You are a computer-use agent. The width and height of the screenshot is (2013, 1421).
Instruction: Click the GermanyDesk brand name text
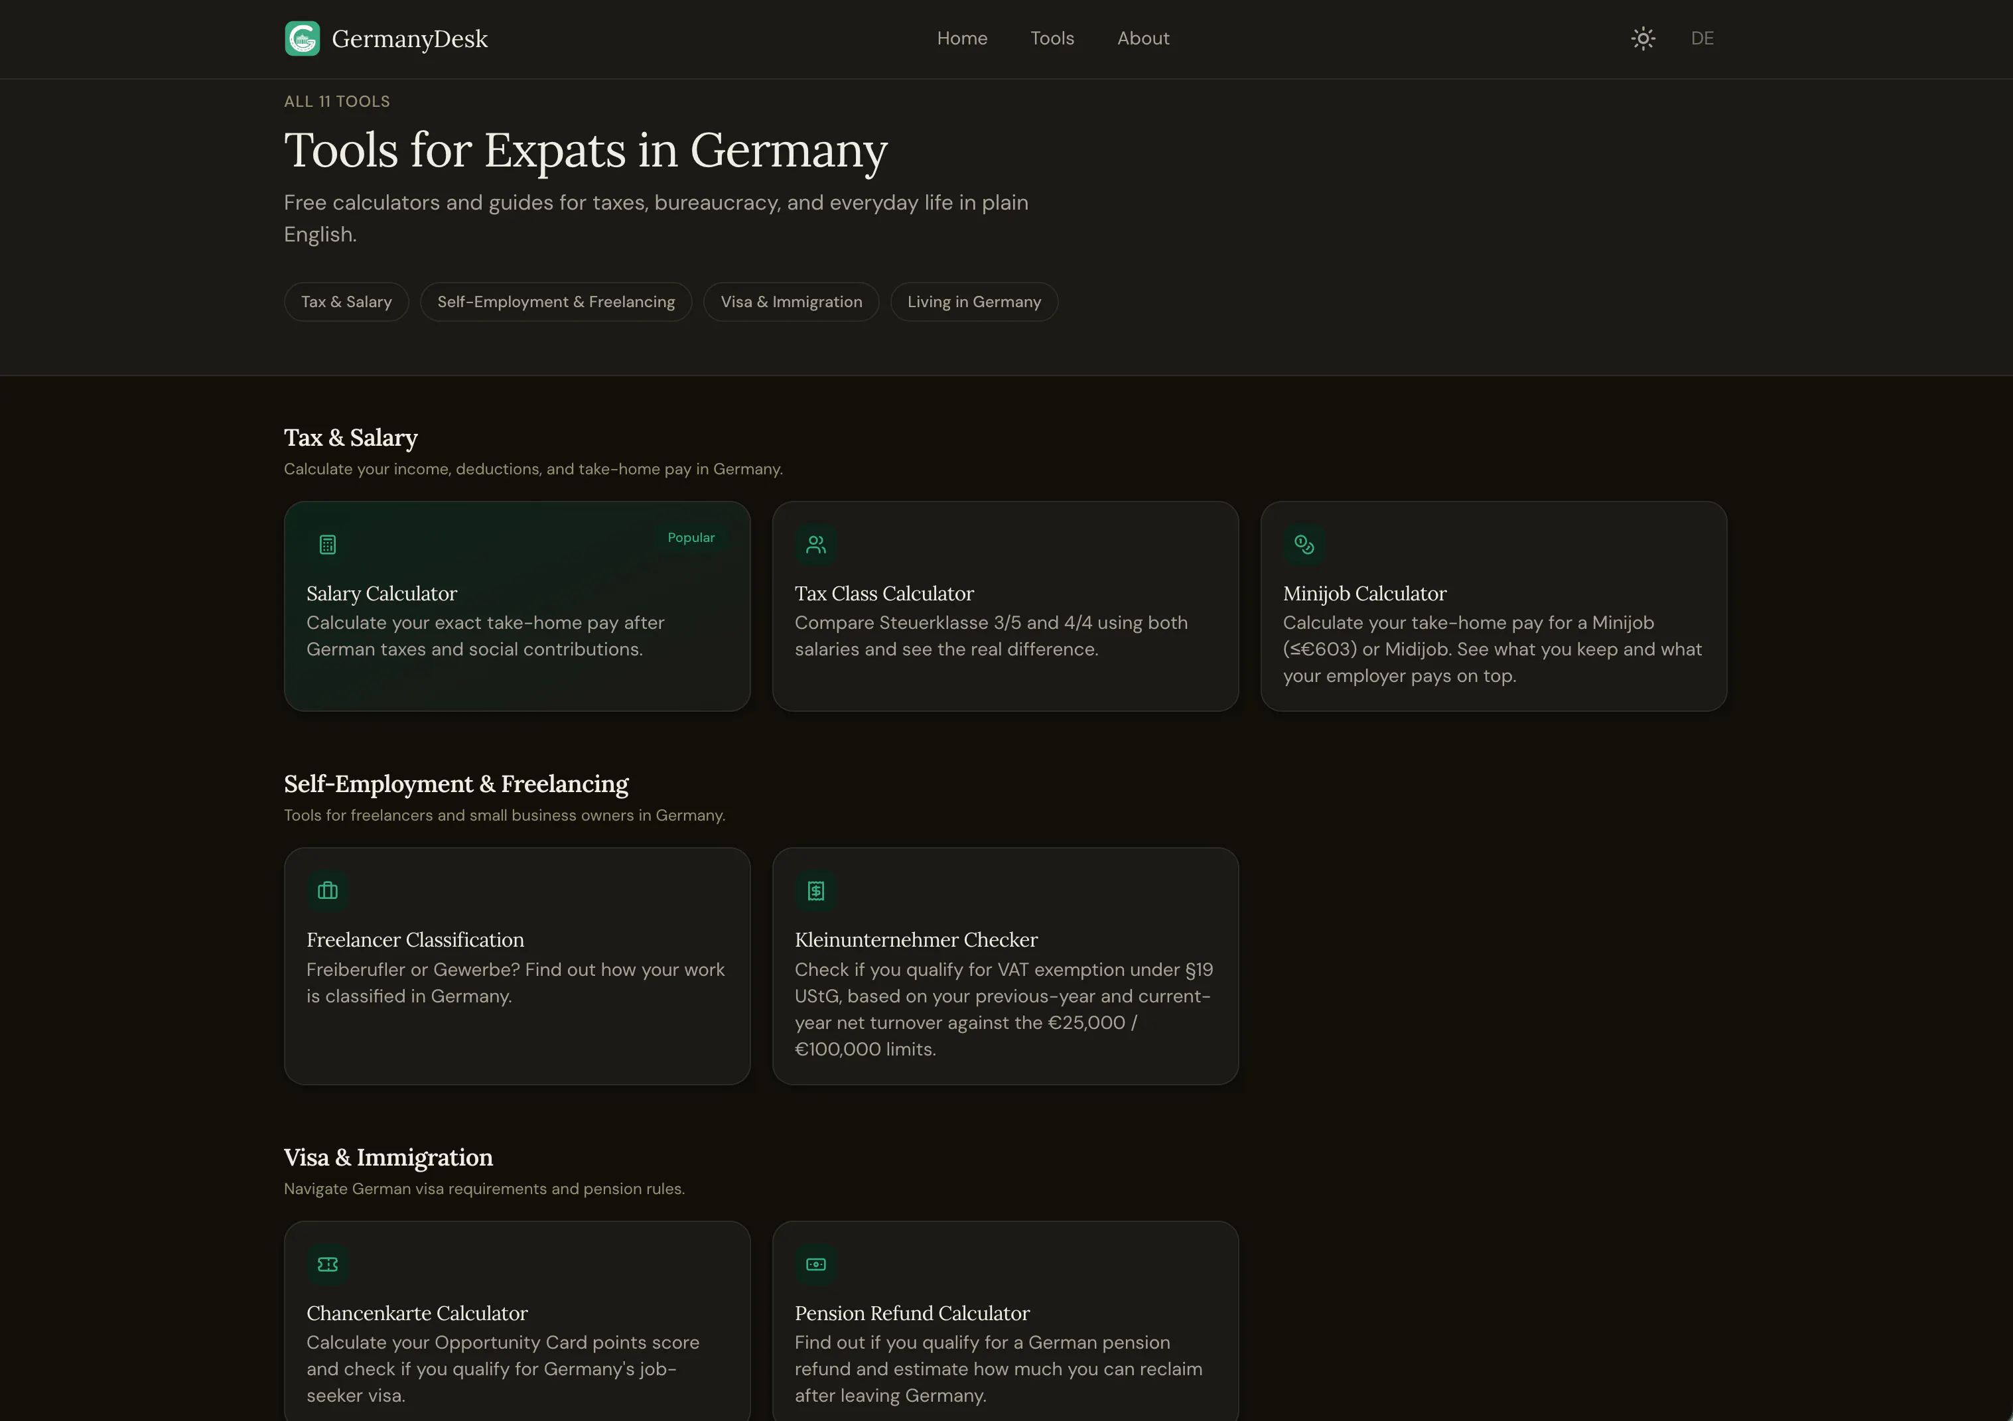[x=409, y=38]
